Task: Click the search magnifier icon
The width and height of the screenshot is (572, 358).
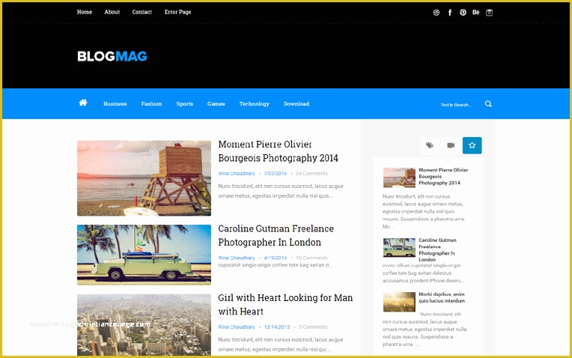Action: point(488,103)
